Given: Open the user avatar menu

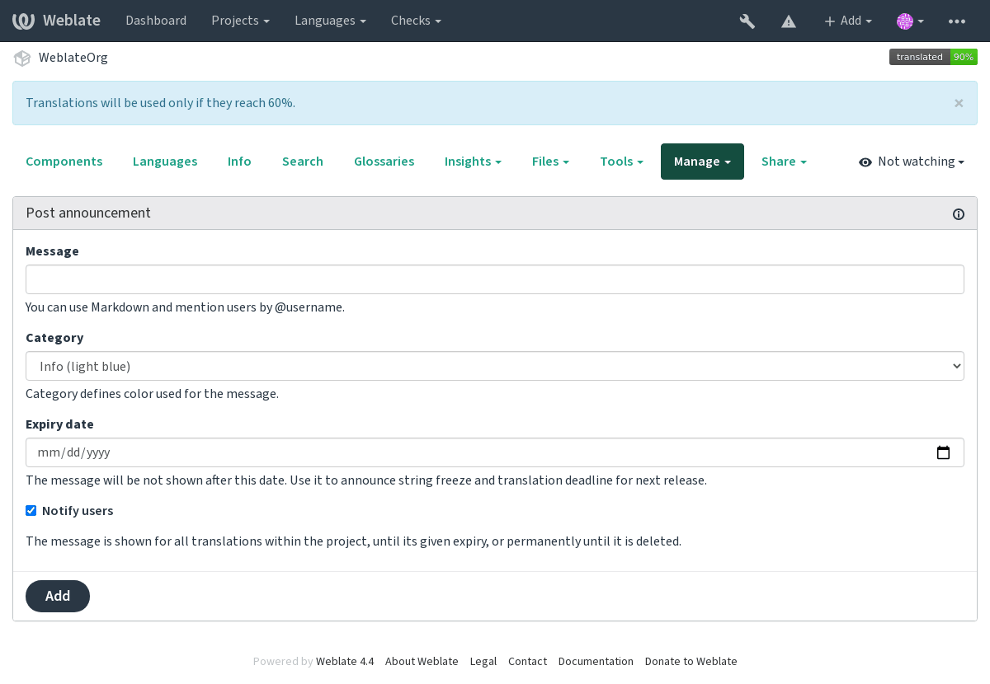Looking at the screenshot, I should [910, 21].
